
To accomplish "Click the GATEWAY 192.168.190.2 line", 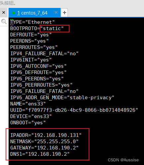I will 44,148.
